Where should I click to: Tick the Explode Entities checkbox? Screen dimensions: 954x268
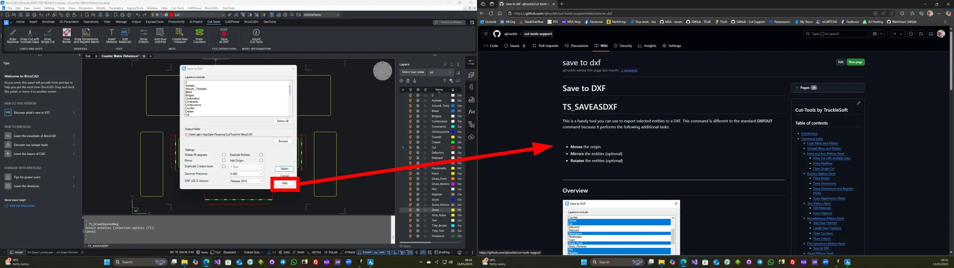tap(261, 155)
